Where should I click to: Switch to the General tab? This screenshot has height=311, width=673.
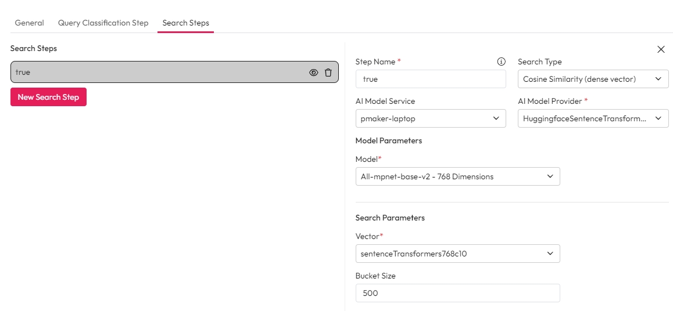pos(29,23)
